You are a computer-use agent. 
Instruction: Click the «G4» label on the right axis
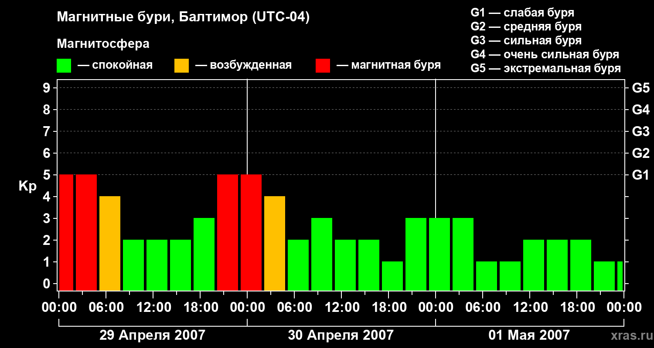pos(640,110)
